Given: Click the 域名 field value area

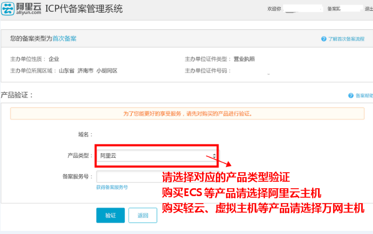Looking at the screenshot, I should (155, 134).
